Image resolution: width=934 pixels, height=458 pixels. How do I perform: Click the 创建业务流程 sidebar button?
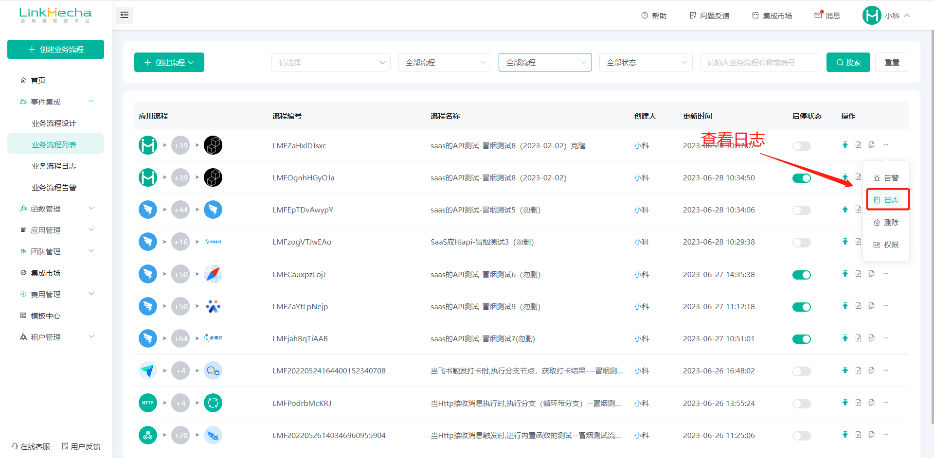click(x=55, y=49)
